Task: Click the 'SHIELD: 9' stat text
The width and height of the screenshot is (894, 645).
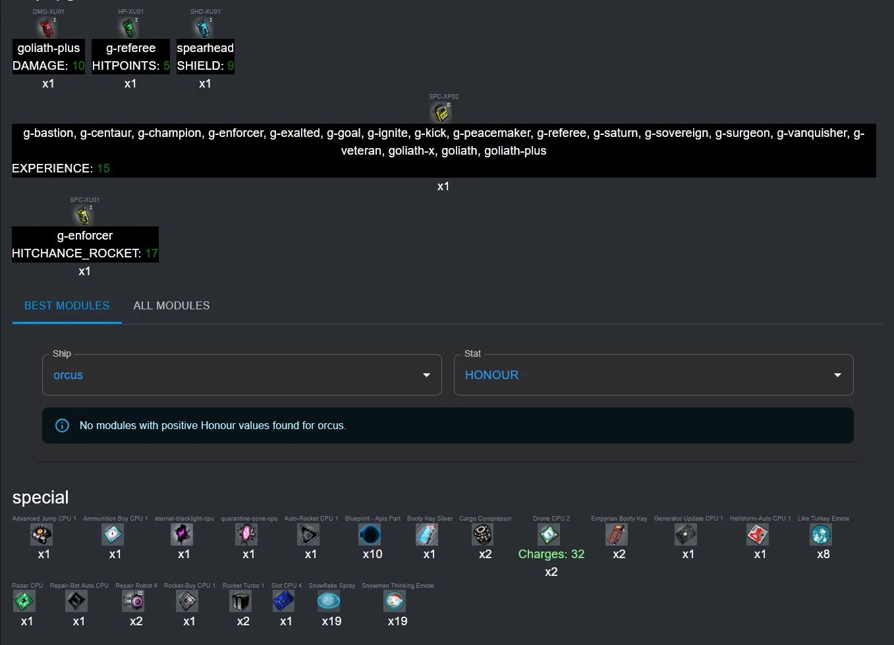Action: tap(205, 66)
